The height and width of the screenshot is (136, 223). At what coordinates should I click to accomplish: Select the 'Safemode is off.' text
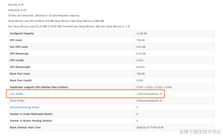(17, 10)
